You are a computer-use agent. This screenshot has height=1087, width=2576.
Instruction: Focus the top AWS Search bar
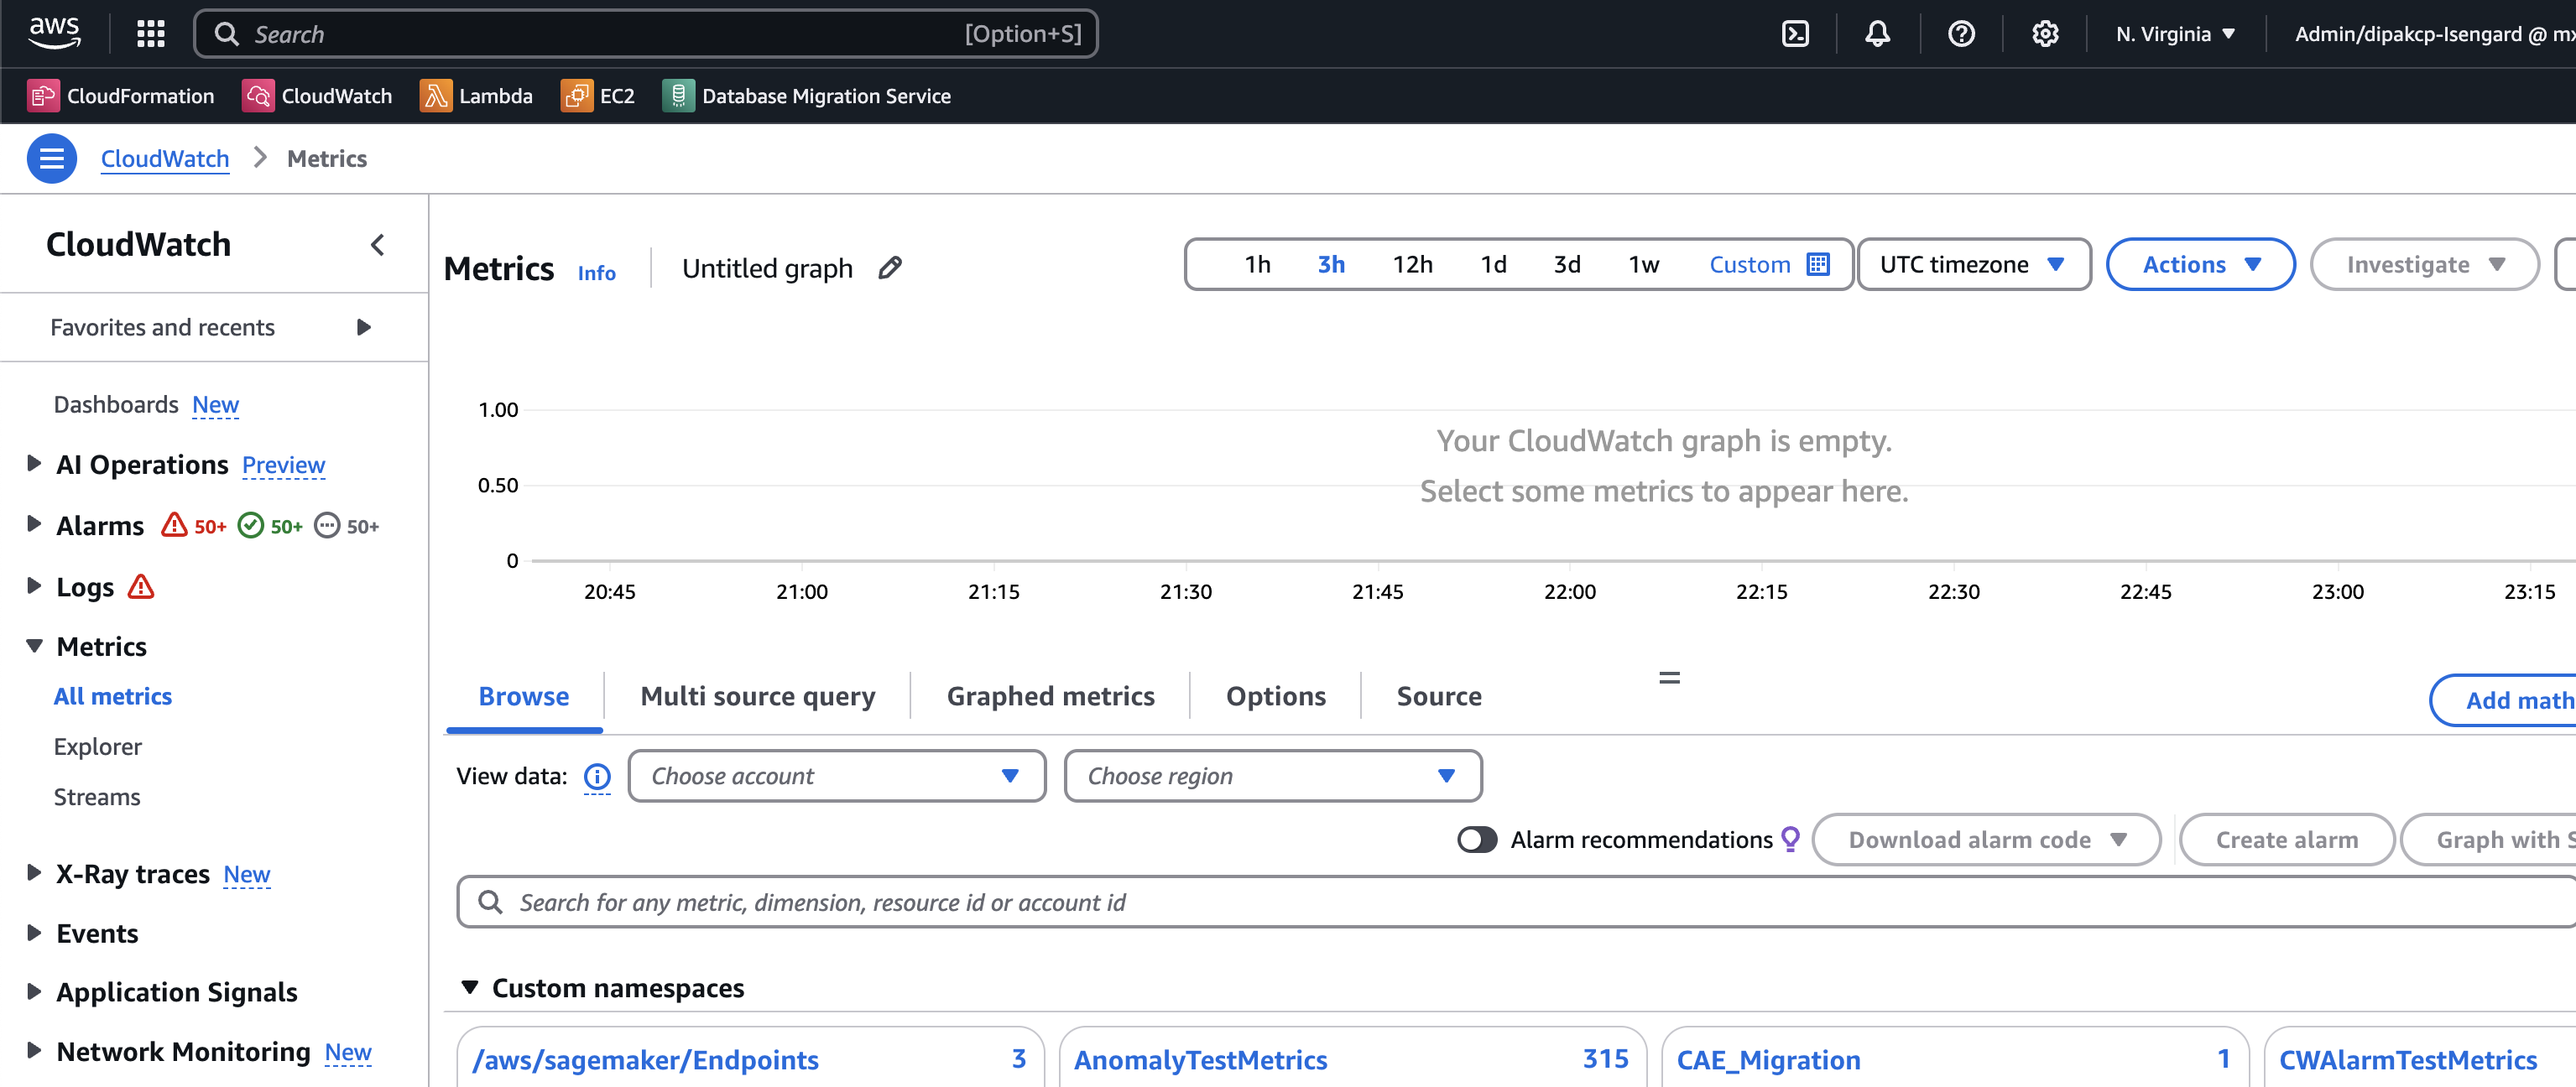(x=646, y=34)
